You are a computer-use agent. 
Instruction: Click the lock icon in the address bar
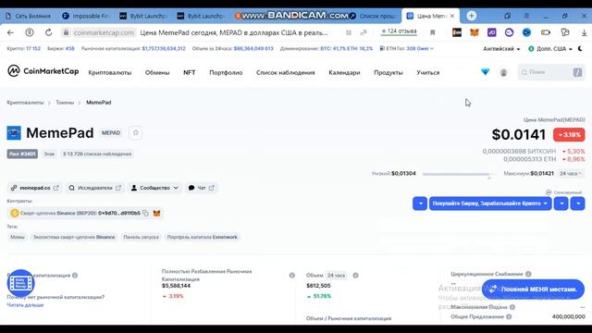point(66,33)
